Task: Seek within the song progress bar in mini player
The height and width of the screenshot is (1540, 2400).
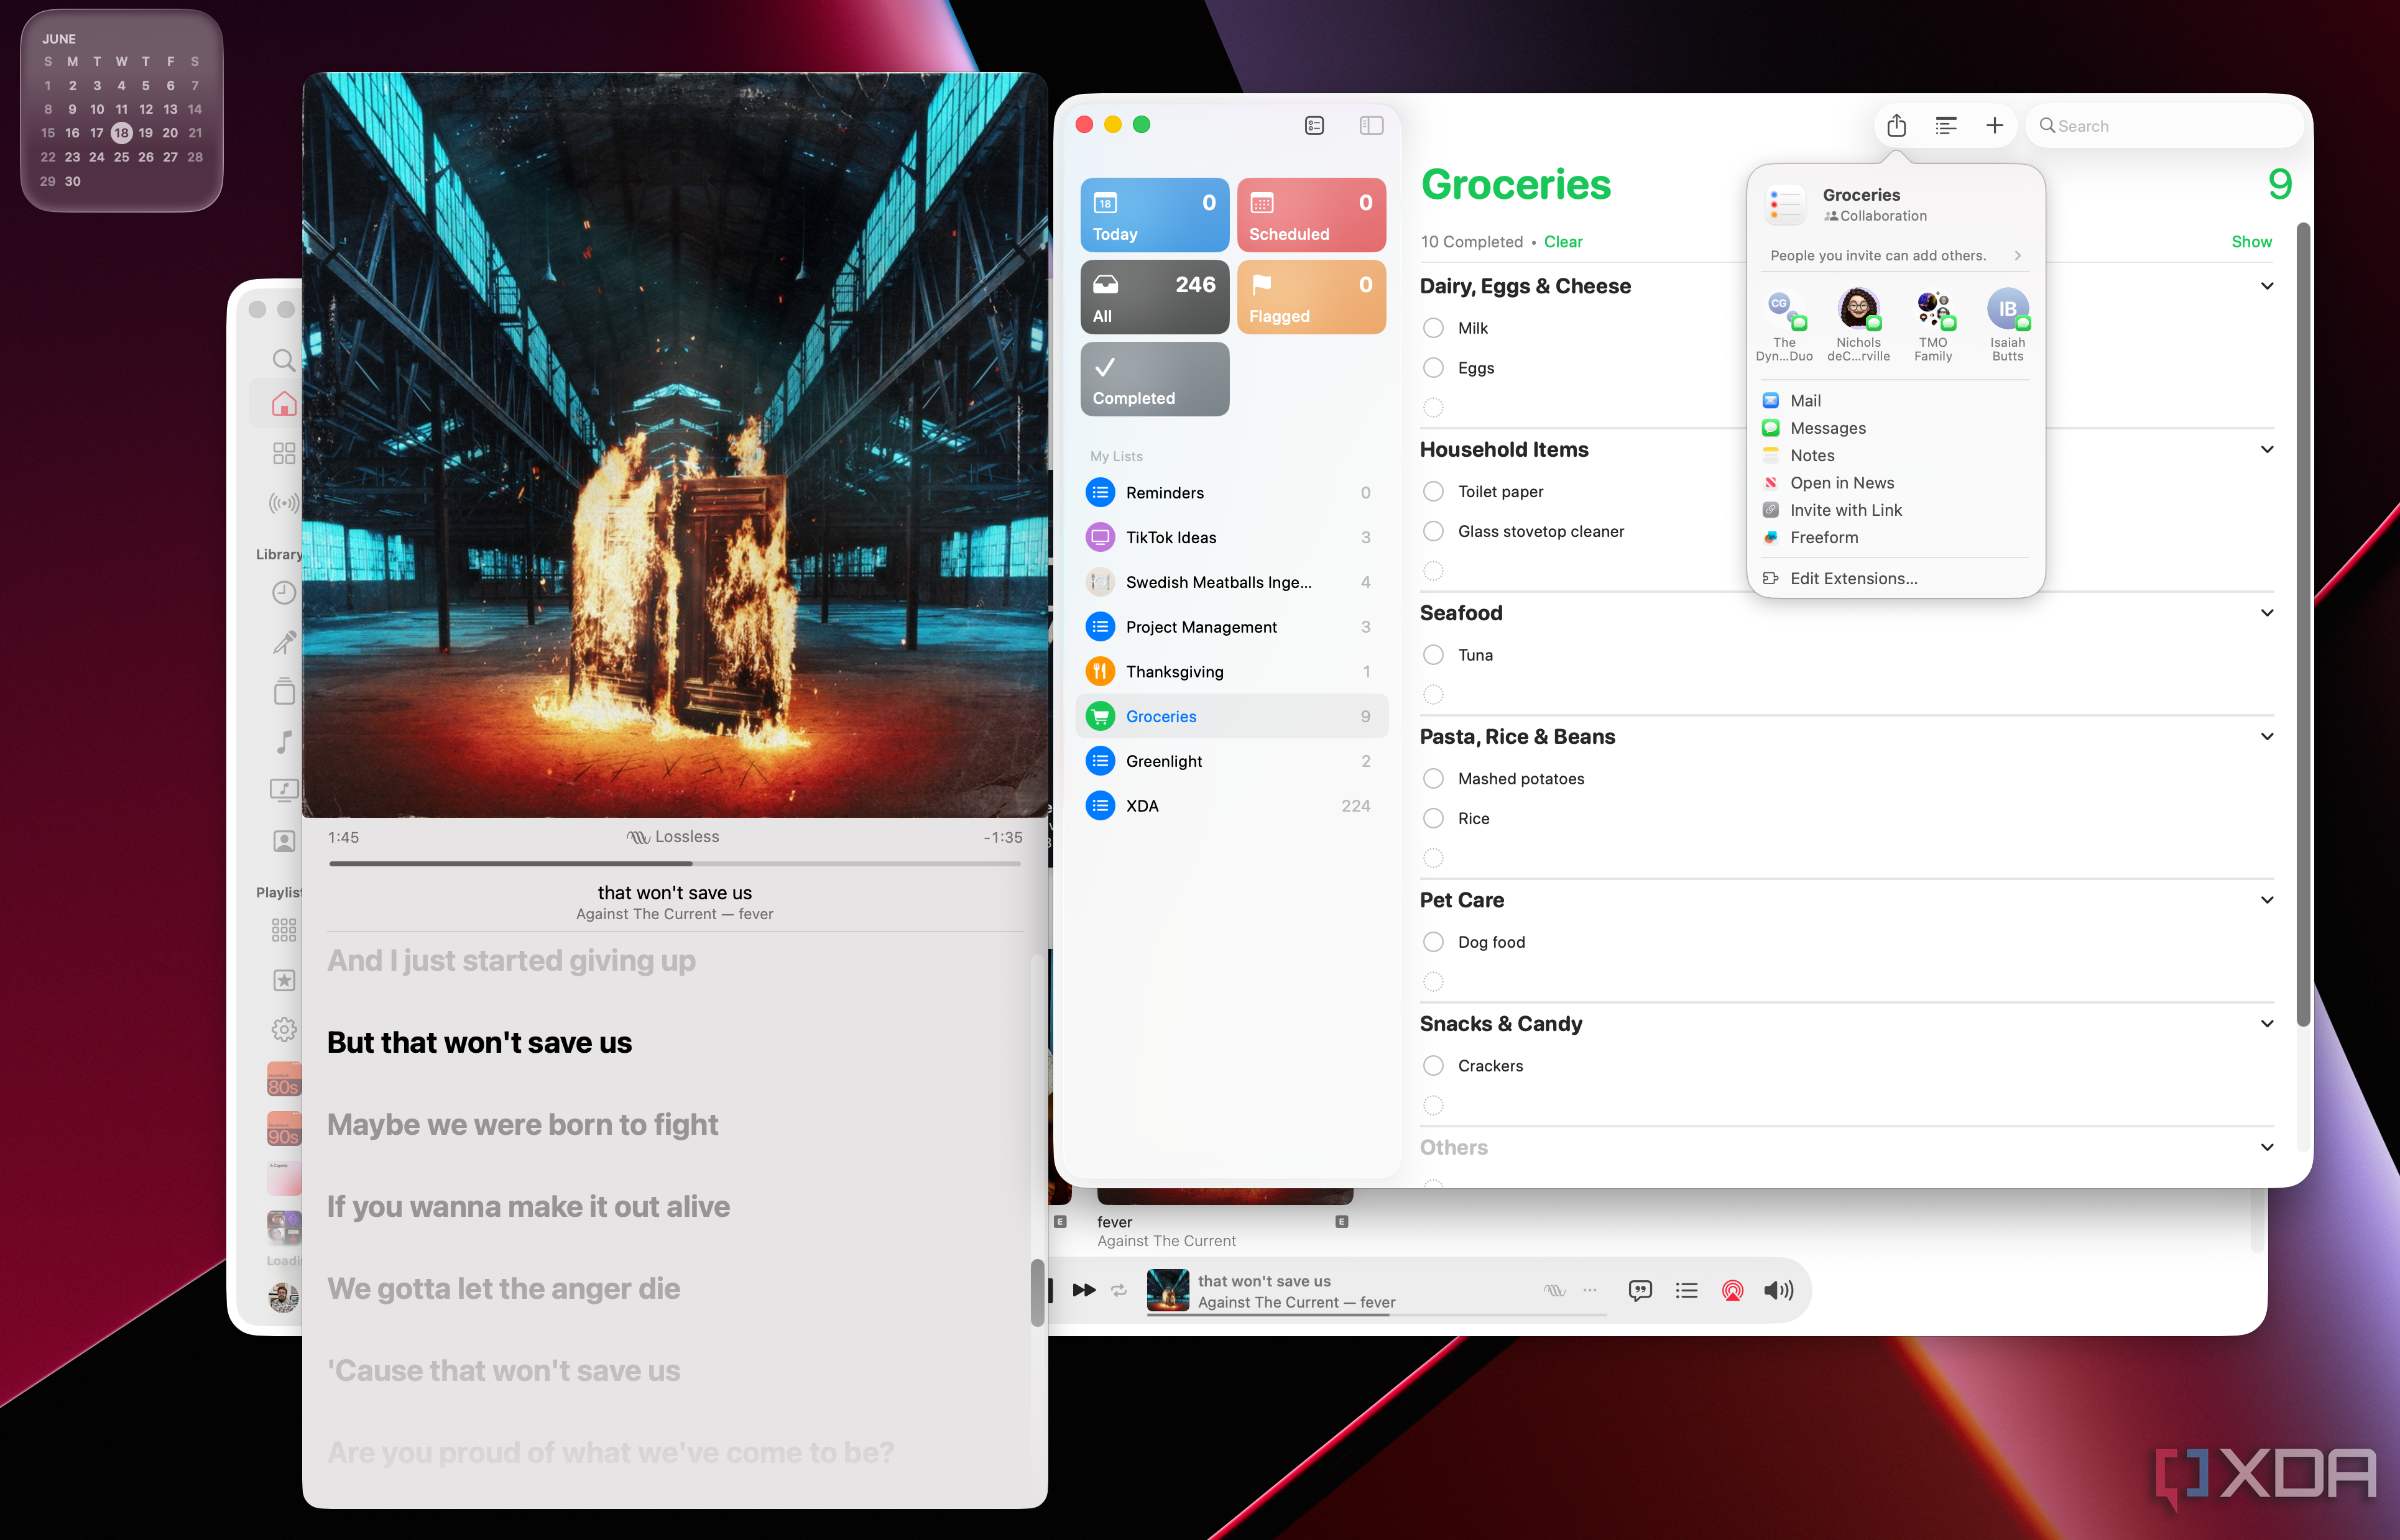Action: pos(675,864)
